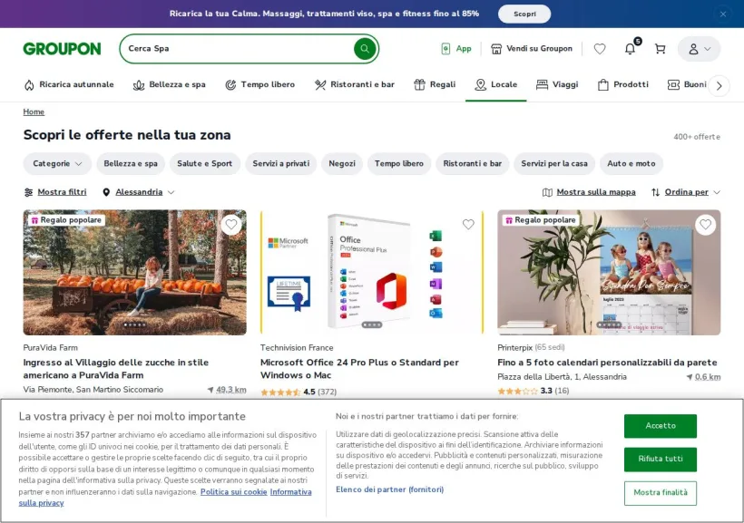
Task: Click the 400+ offerte count text
Action: pyautogui.click(x=697, y=137)
